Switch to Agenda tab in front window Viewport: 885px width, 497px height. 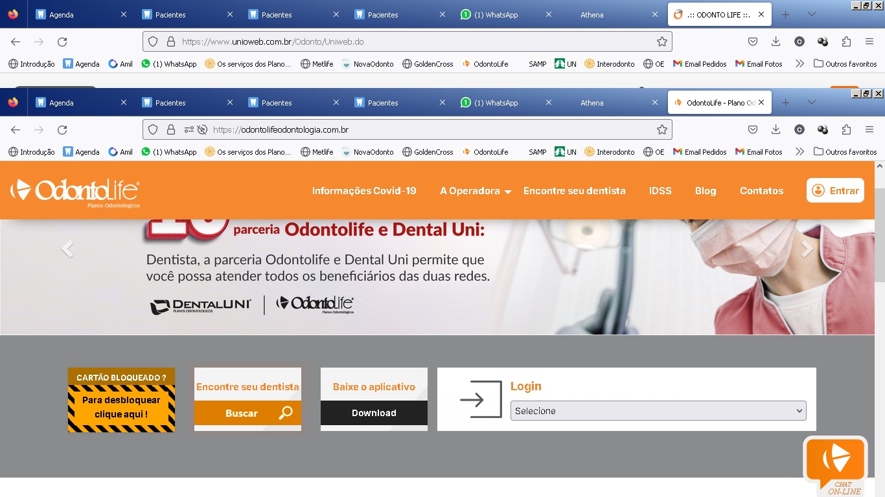81,103
